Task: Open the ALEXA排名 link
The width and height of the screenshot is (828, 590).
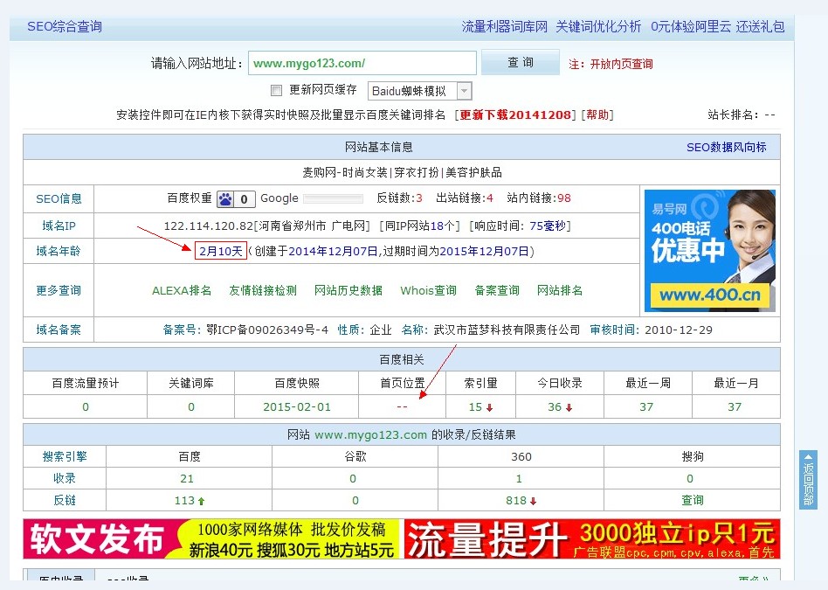Action: 182,291
